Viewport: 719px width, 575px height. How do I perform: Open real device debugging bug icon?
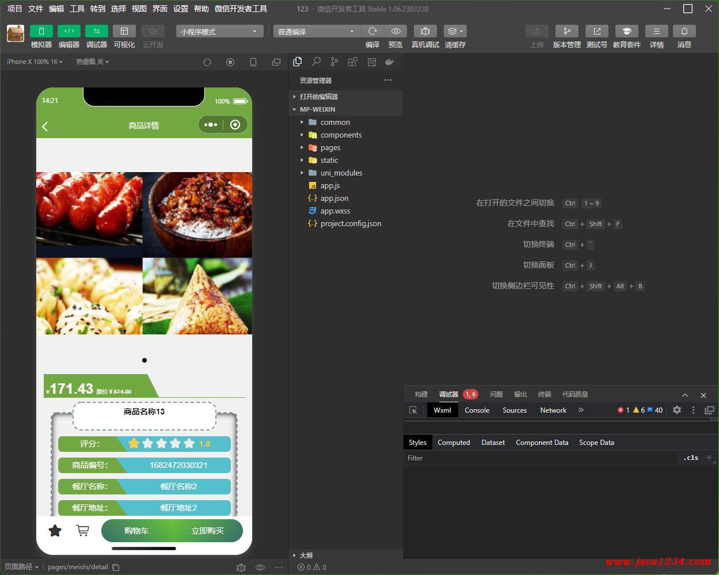425,31
